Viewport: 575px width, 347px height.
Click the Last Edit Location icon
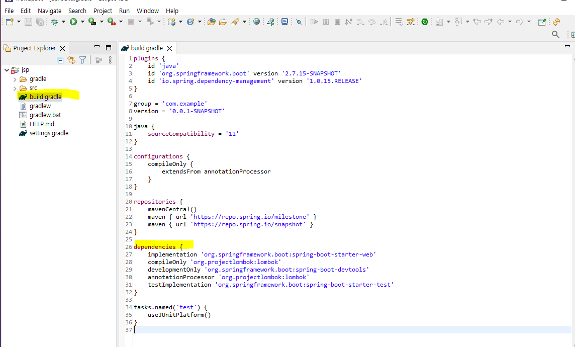point(477,22)
